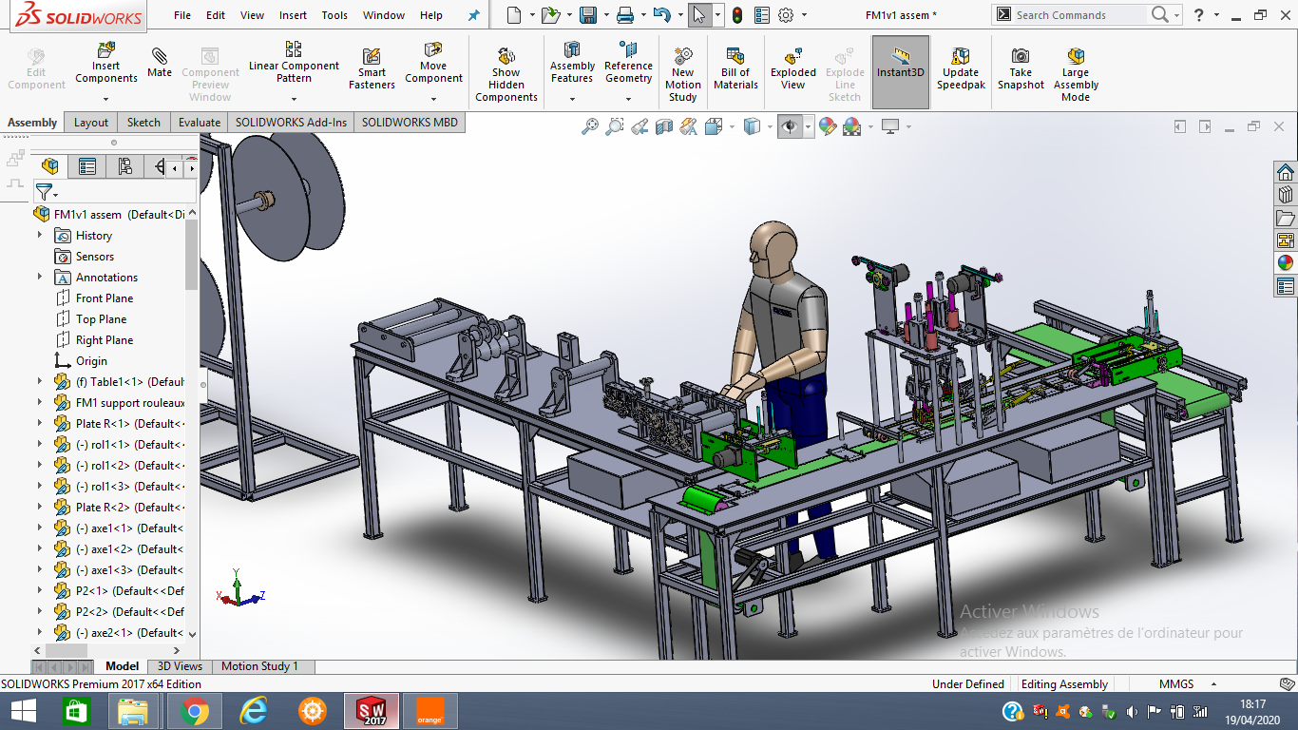Open Bill of Materials tool
The height and width of the screenshot is (730, 1298).
[x=735, y=56]
